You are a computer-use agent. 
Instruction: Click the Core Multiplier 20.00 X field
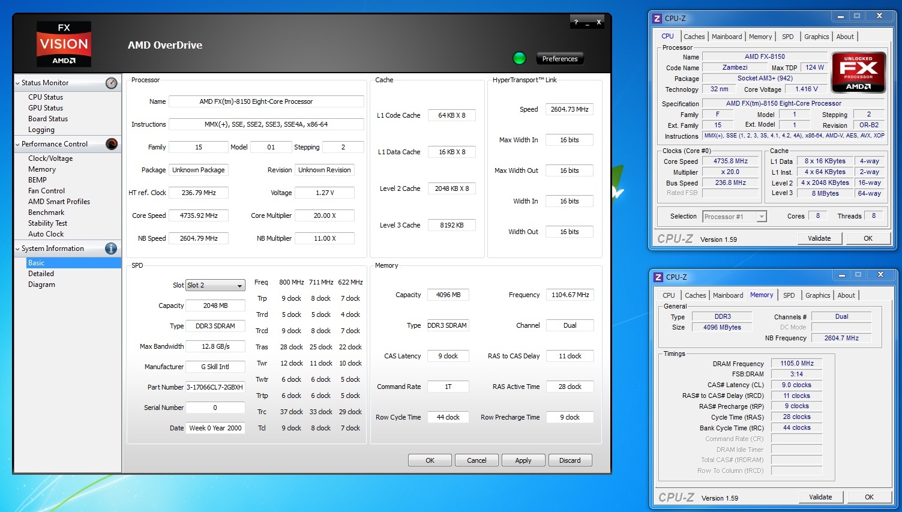pos(325,215)
